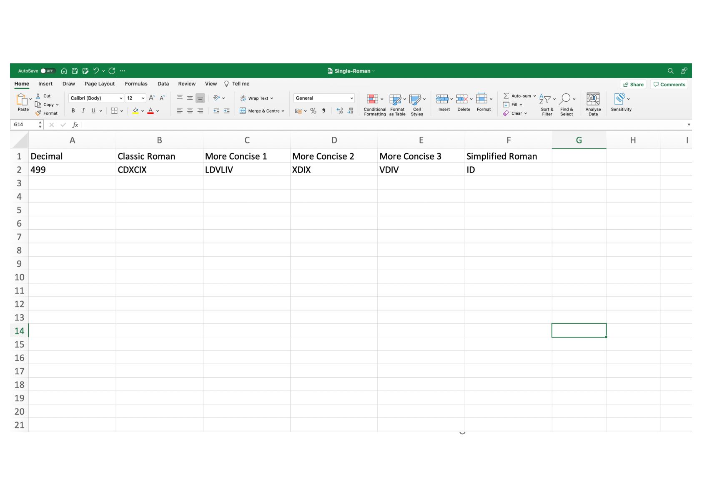The width and height of the screenshot is (702, 496).
Task: Click the Analyse Data icon
Action: pos(593,100)
